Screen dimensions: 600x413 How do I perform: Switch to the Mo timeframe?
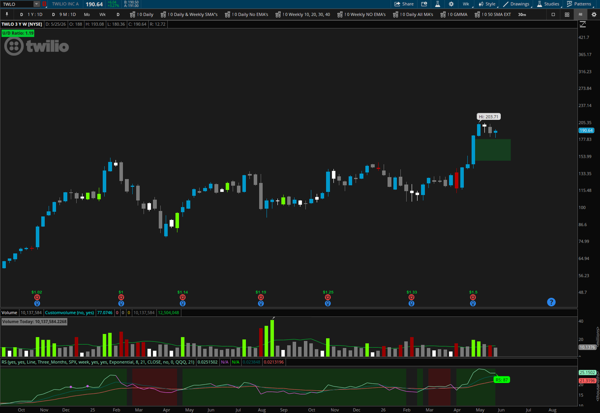87,14
